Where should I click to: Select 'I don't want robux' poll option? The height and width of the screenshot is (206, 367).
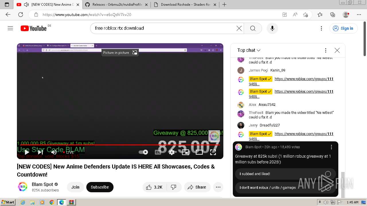click(x=285, y=188)
